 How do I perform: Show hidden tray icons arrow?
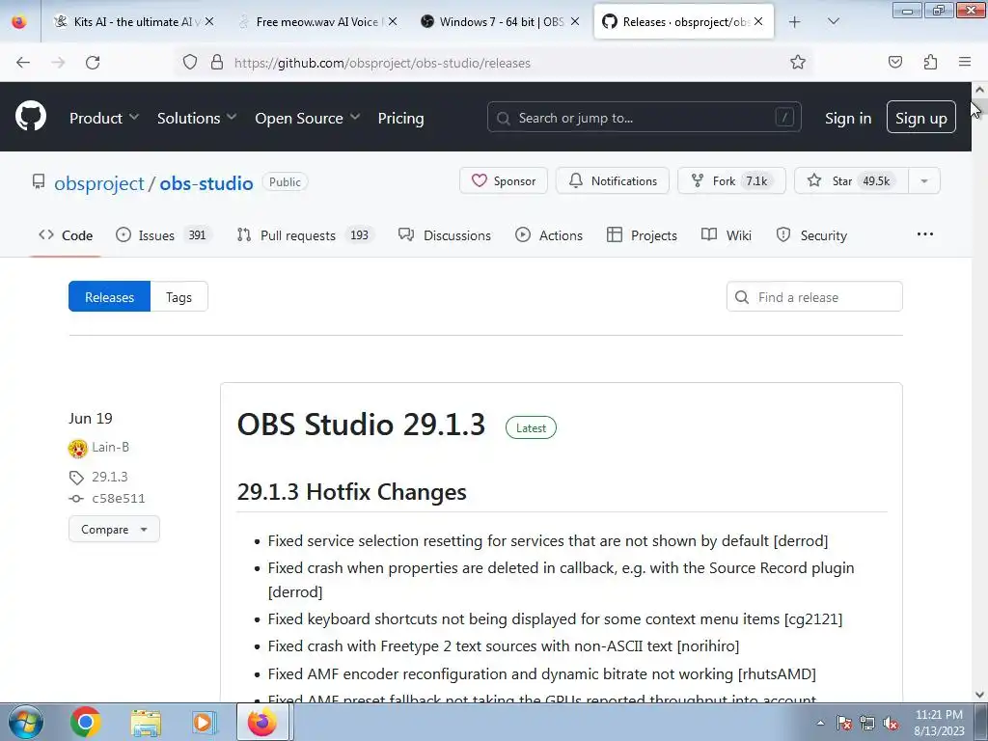(820, 723)
